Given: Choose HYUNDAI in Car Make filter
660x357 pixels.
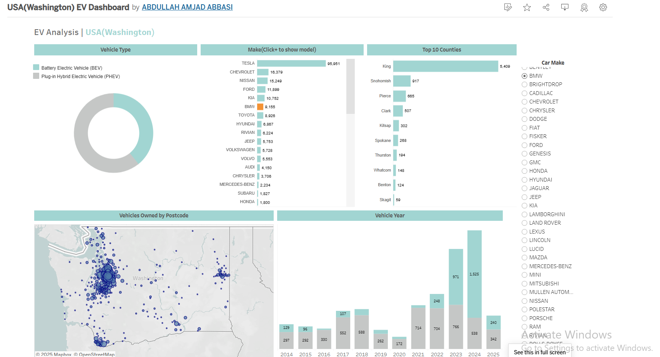Looking at the screenshot, I should (x=524, y=180).
